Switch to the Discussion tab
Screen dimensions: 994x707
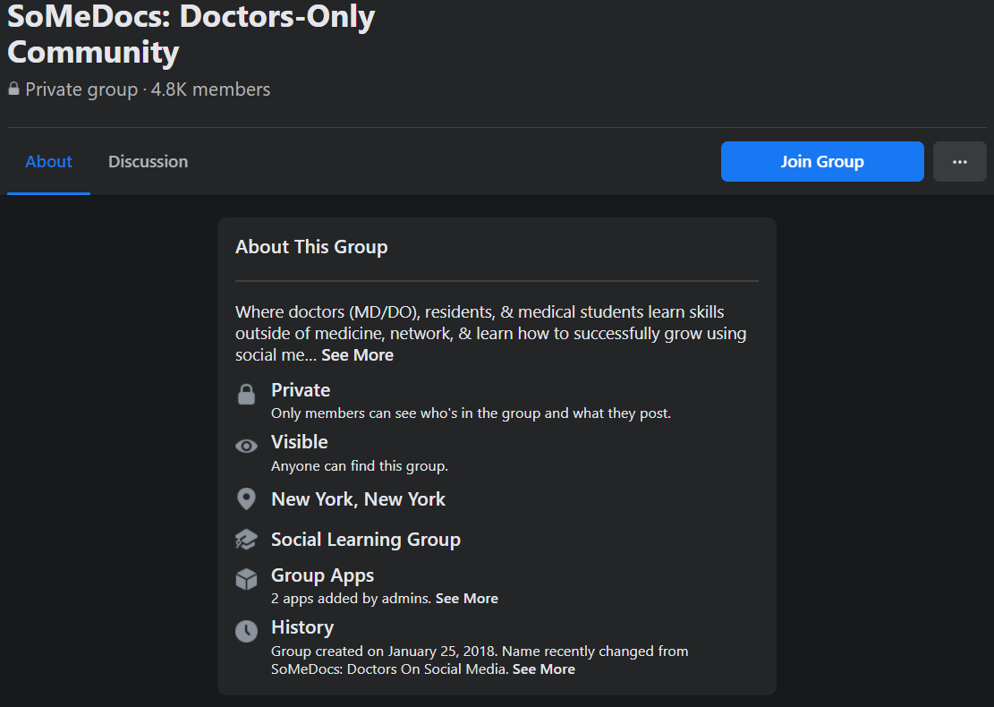coord(148,161)
